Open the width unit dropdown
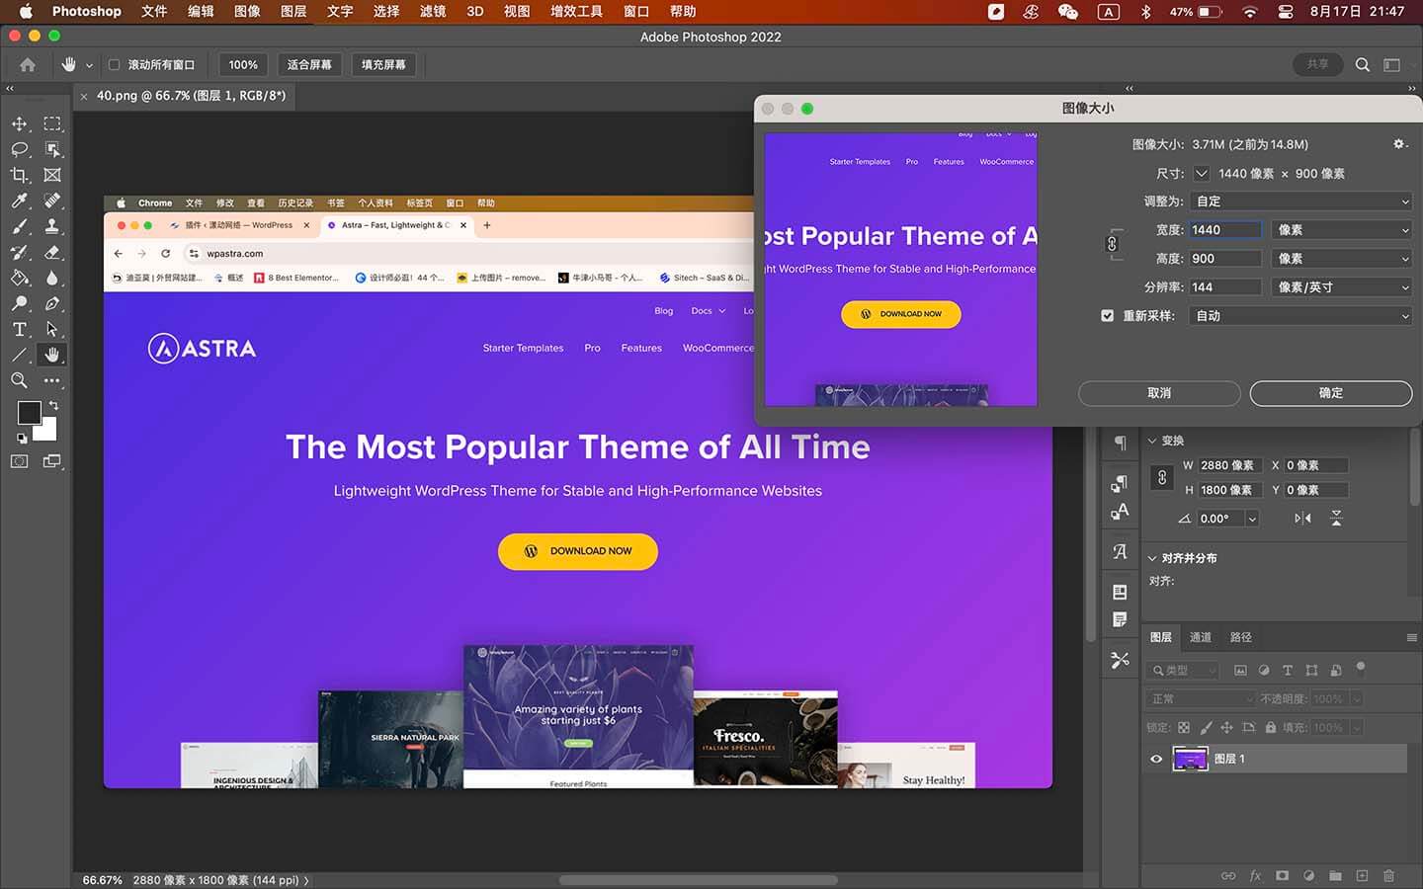The width and height of the screenshot is (1423, 889). [1341, 230]
